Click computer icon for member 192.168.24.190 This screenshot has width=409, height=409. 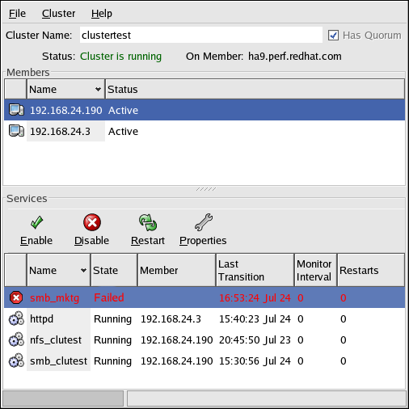click(16, 110)
